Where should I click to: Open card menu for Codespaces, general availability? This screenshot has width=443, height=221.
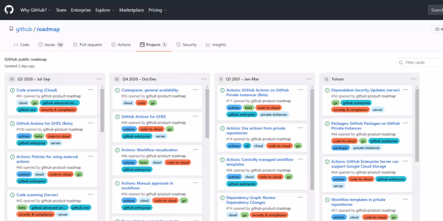(x=195, y=90)
